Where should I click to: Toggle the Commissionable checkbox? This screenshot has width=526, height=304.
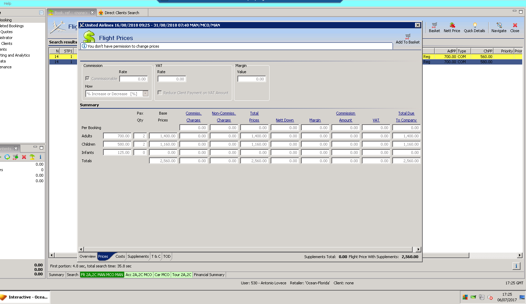tap(87, 79)
